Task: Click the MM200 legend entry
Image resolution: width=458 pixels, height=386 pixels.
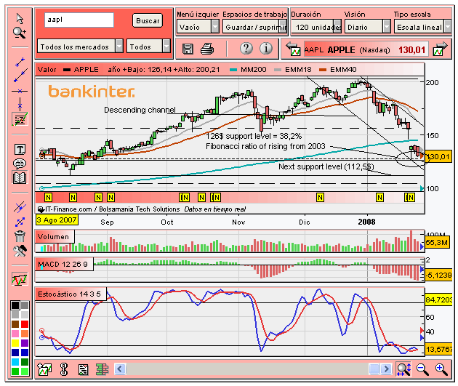Action: [x=248, y=70]
